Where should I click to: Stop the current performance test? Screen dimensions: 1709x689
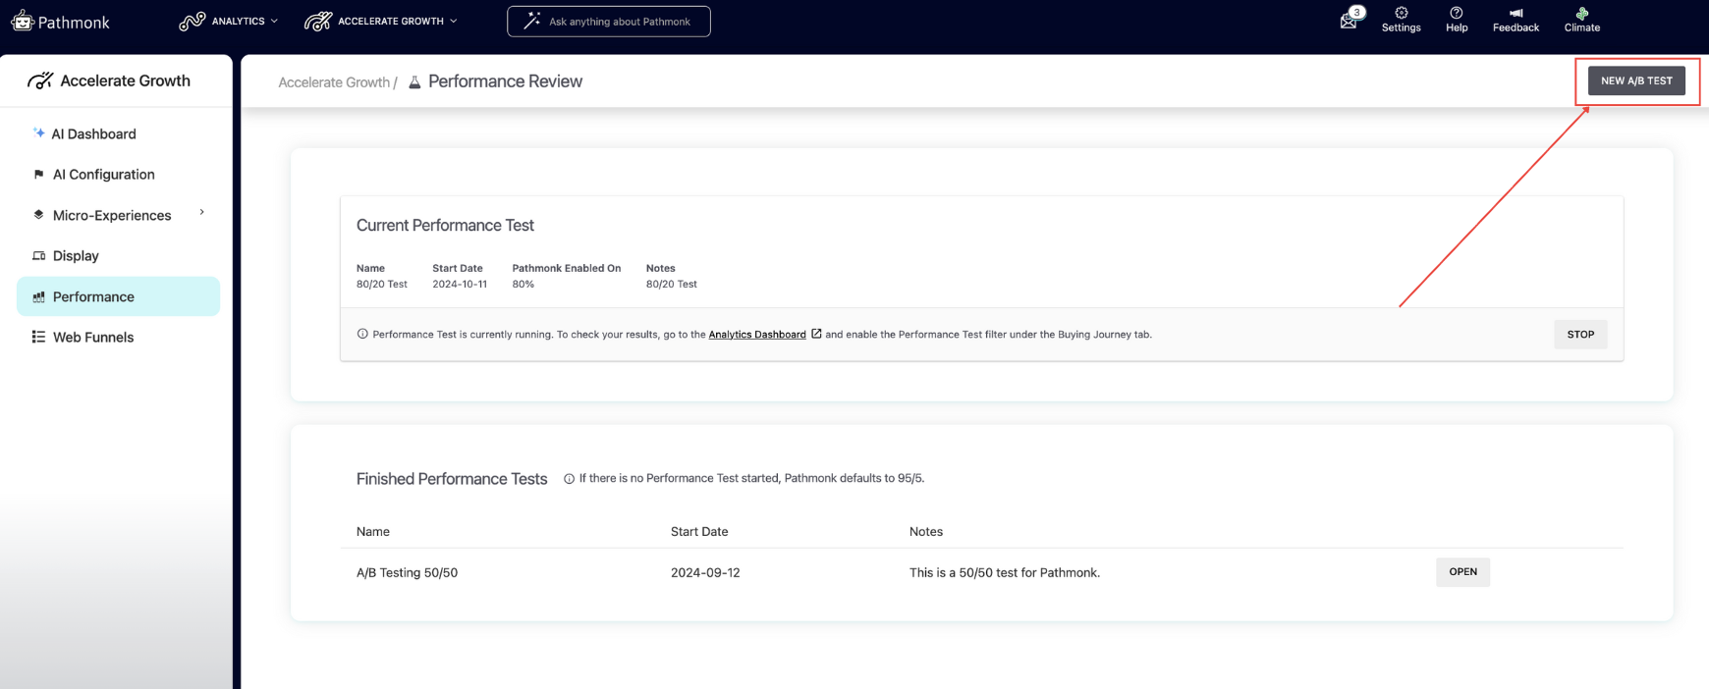coord(1580,335)
